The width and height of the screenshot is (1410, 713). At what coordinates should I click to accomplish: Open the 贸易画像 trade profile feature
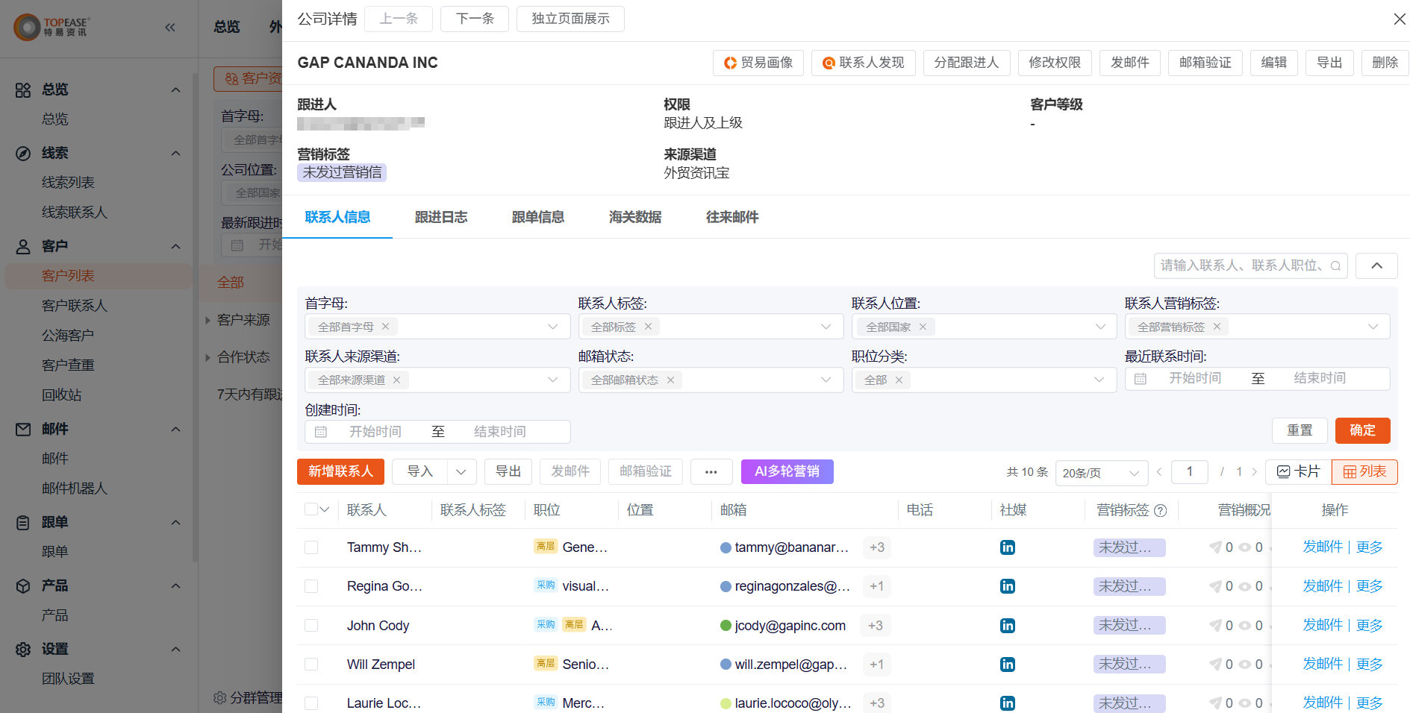pos(758,63)
